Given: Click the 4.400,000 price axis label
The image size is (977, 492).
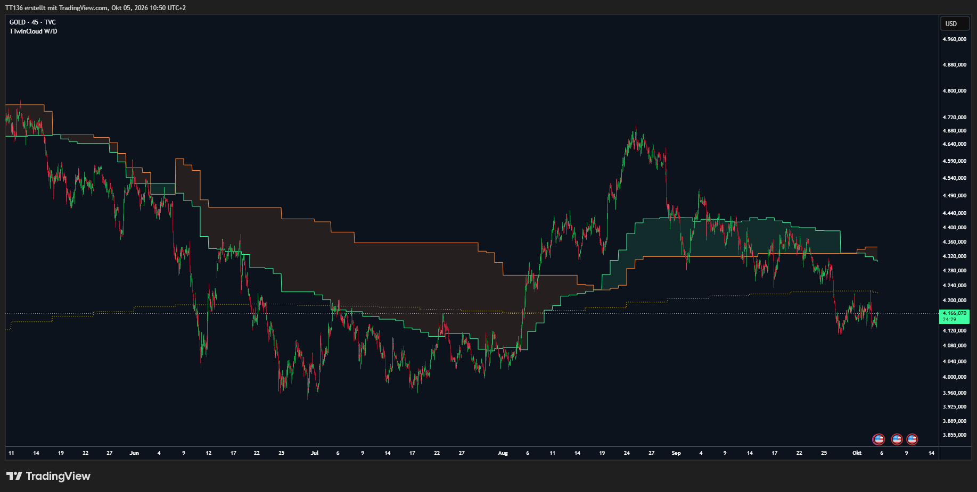Looking at the screenshot, I should [955, 228].
